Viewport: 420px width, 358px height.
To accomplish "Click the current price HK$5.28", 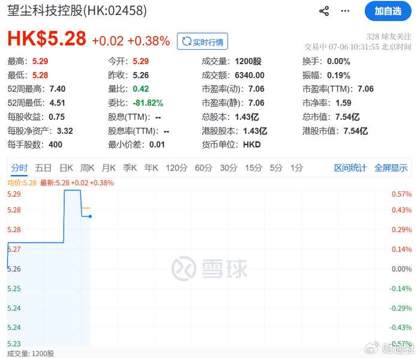I will [x=47, y=38].
